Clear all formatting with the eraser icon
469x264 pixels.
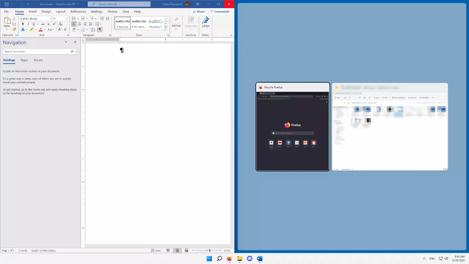61,24
